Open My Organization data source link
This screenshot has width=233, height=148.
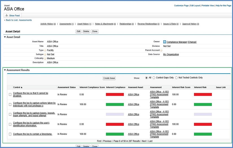[x=171, y=54]
